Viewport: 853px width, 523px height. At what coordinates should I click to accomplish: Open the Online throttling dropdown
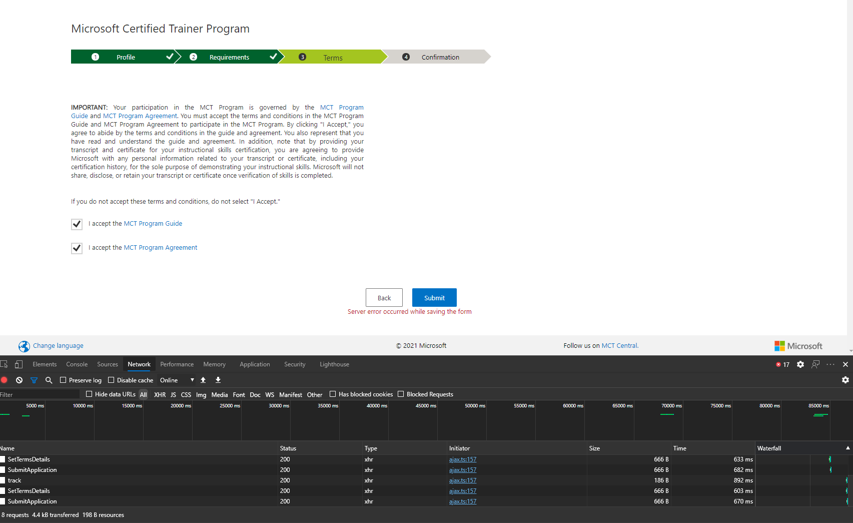click(x=177, y=380)
